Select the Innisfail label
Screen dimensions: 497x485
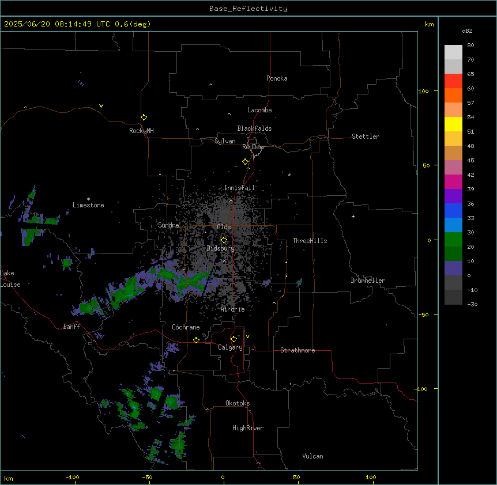(239, 188)
